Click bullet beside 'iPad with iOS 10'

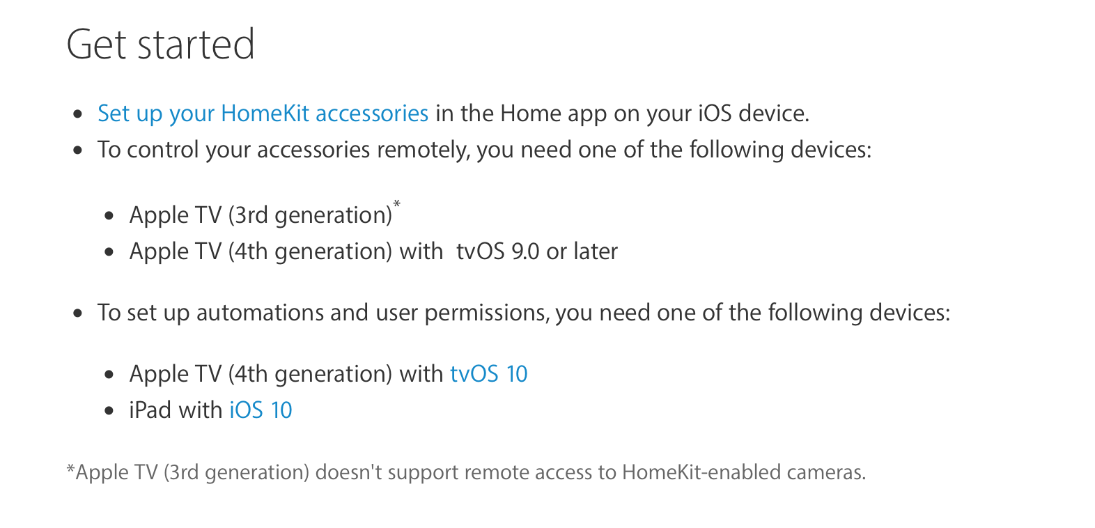[x=109, y=411]
